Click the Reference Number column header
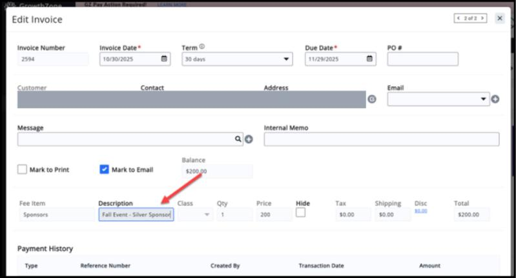Image resolution: width=516 pixels, height=278 pixels. coord(105,266)
